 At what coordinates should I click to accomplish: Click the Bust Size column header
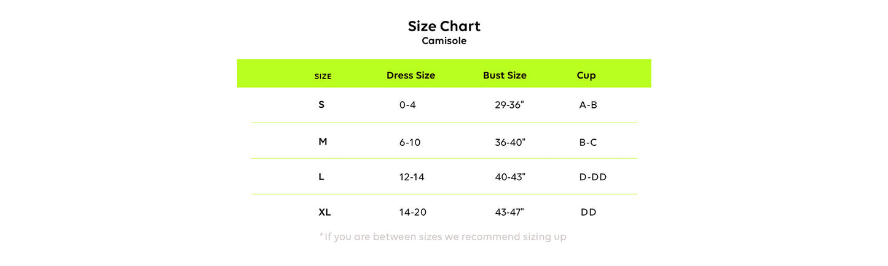click(x=505, y=75)
